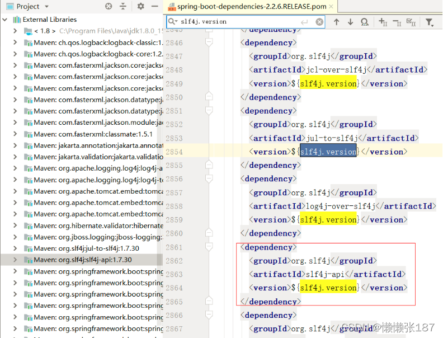Viewport: 443px width, 338px height.
Task: Click artifactId text jul-to-slf4j
Action: point(332,138)
